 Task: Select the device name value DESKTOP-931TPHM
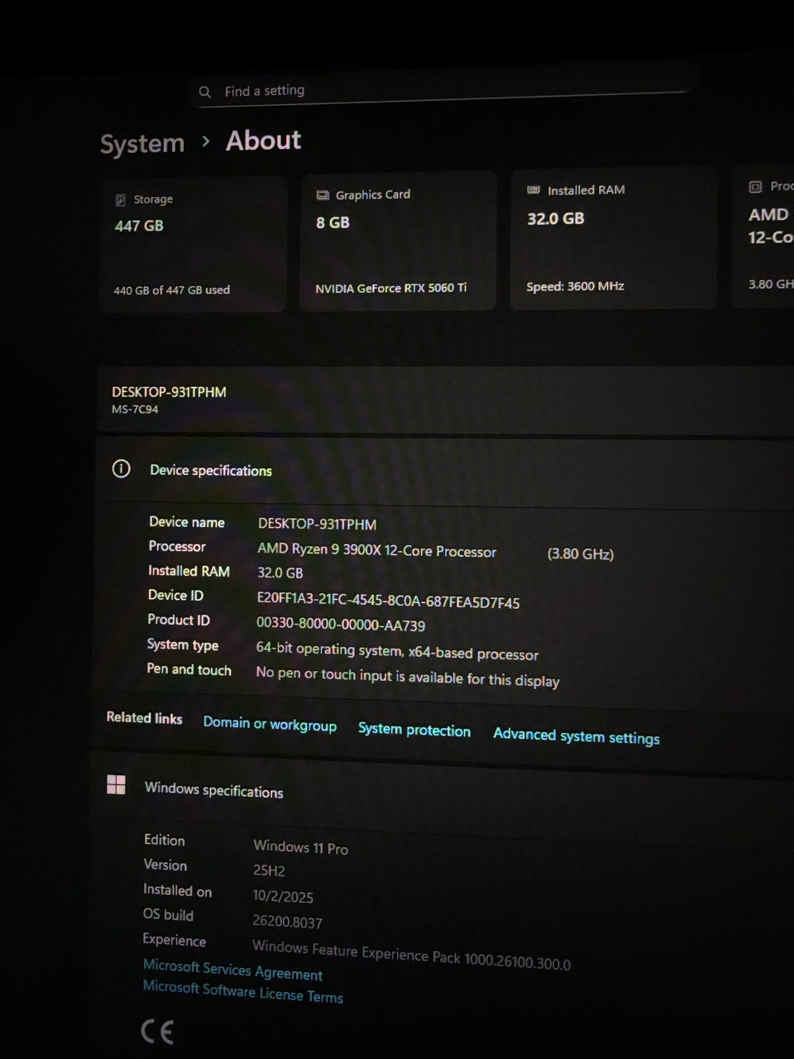point(317,525)
